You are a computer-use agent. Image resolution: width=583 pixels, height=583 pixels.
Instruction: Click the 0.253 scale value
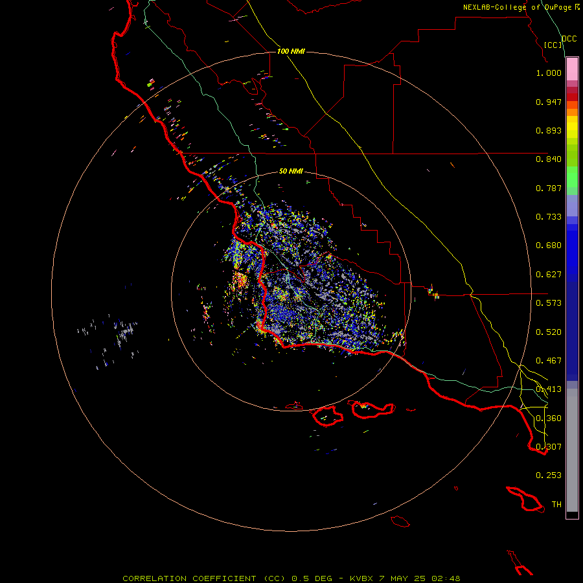pos(549,475)
